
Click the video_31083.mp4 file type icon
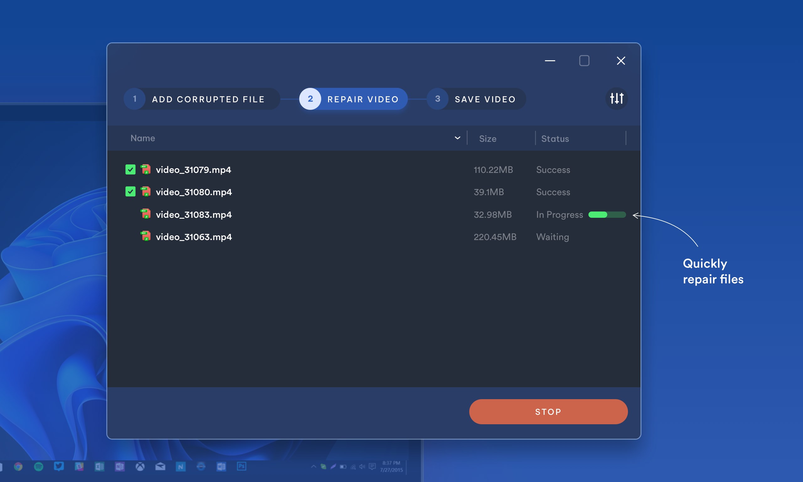pyautogui.click(x=146, y=214)
